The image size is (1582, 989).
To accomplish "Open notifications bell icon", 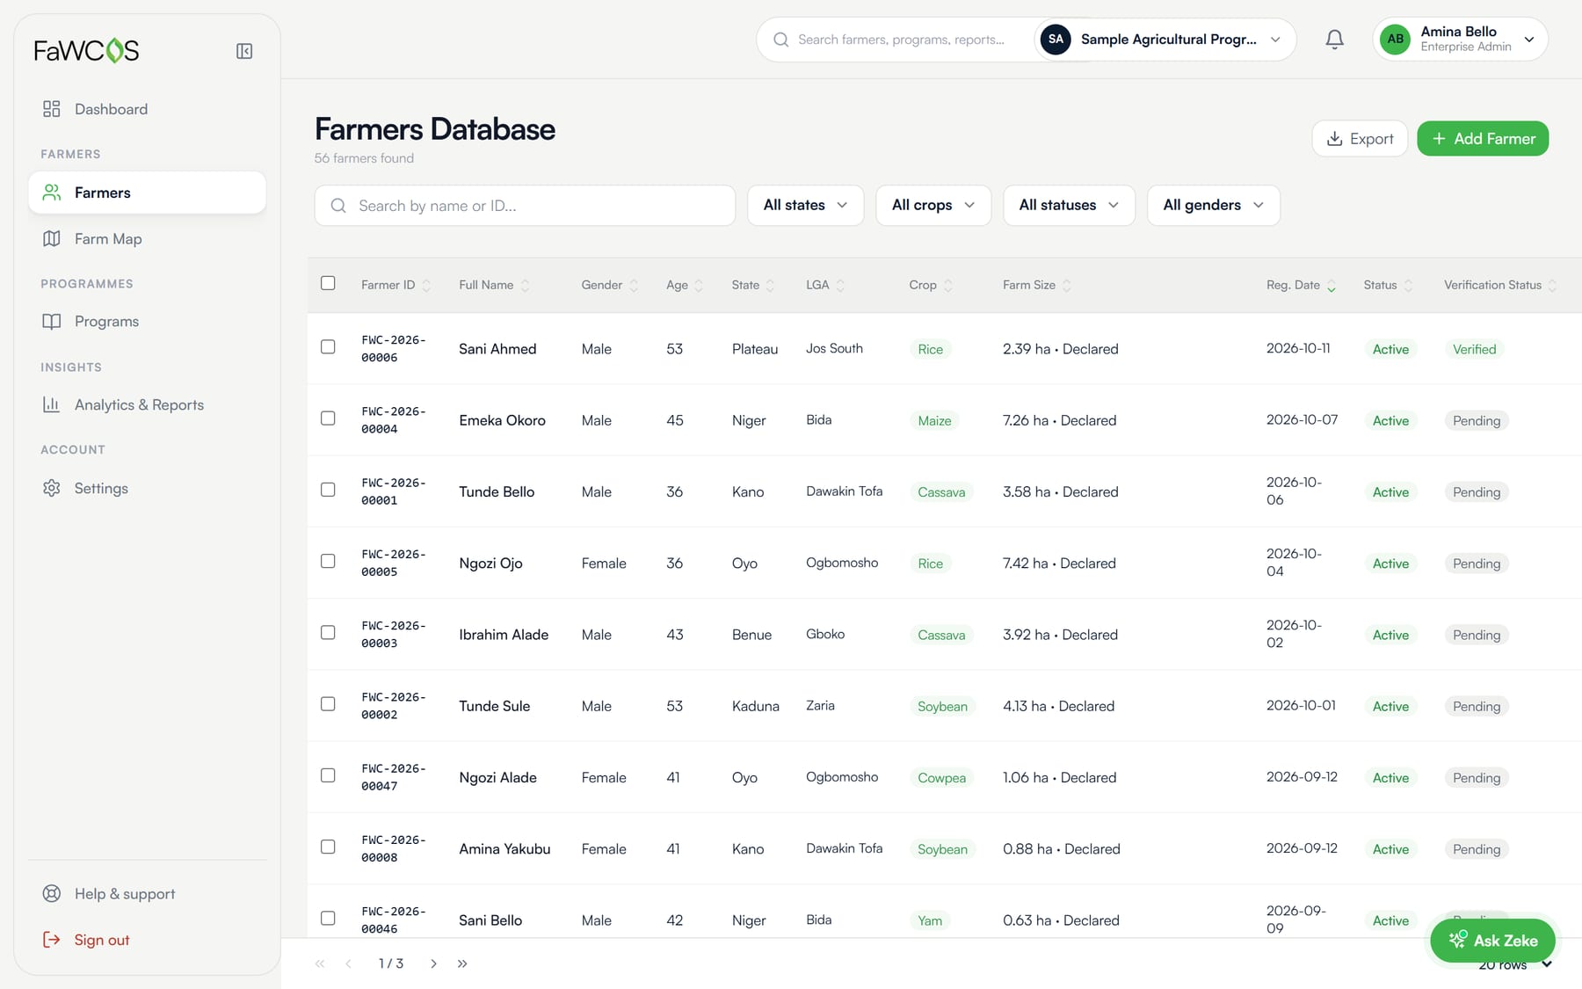I will point(1334,40).
